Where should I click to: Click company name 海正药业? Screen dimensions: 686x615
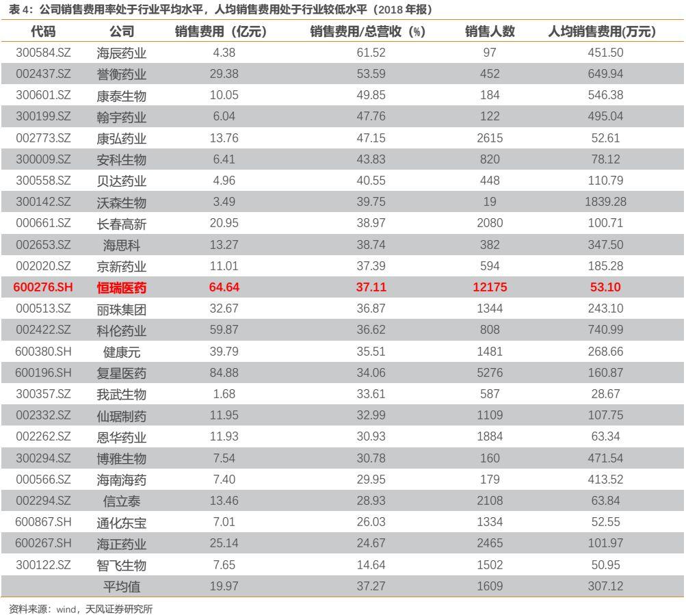coord(122,544)
